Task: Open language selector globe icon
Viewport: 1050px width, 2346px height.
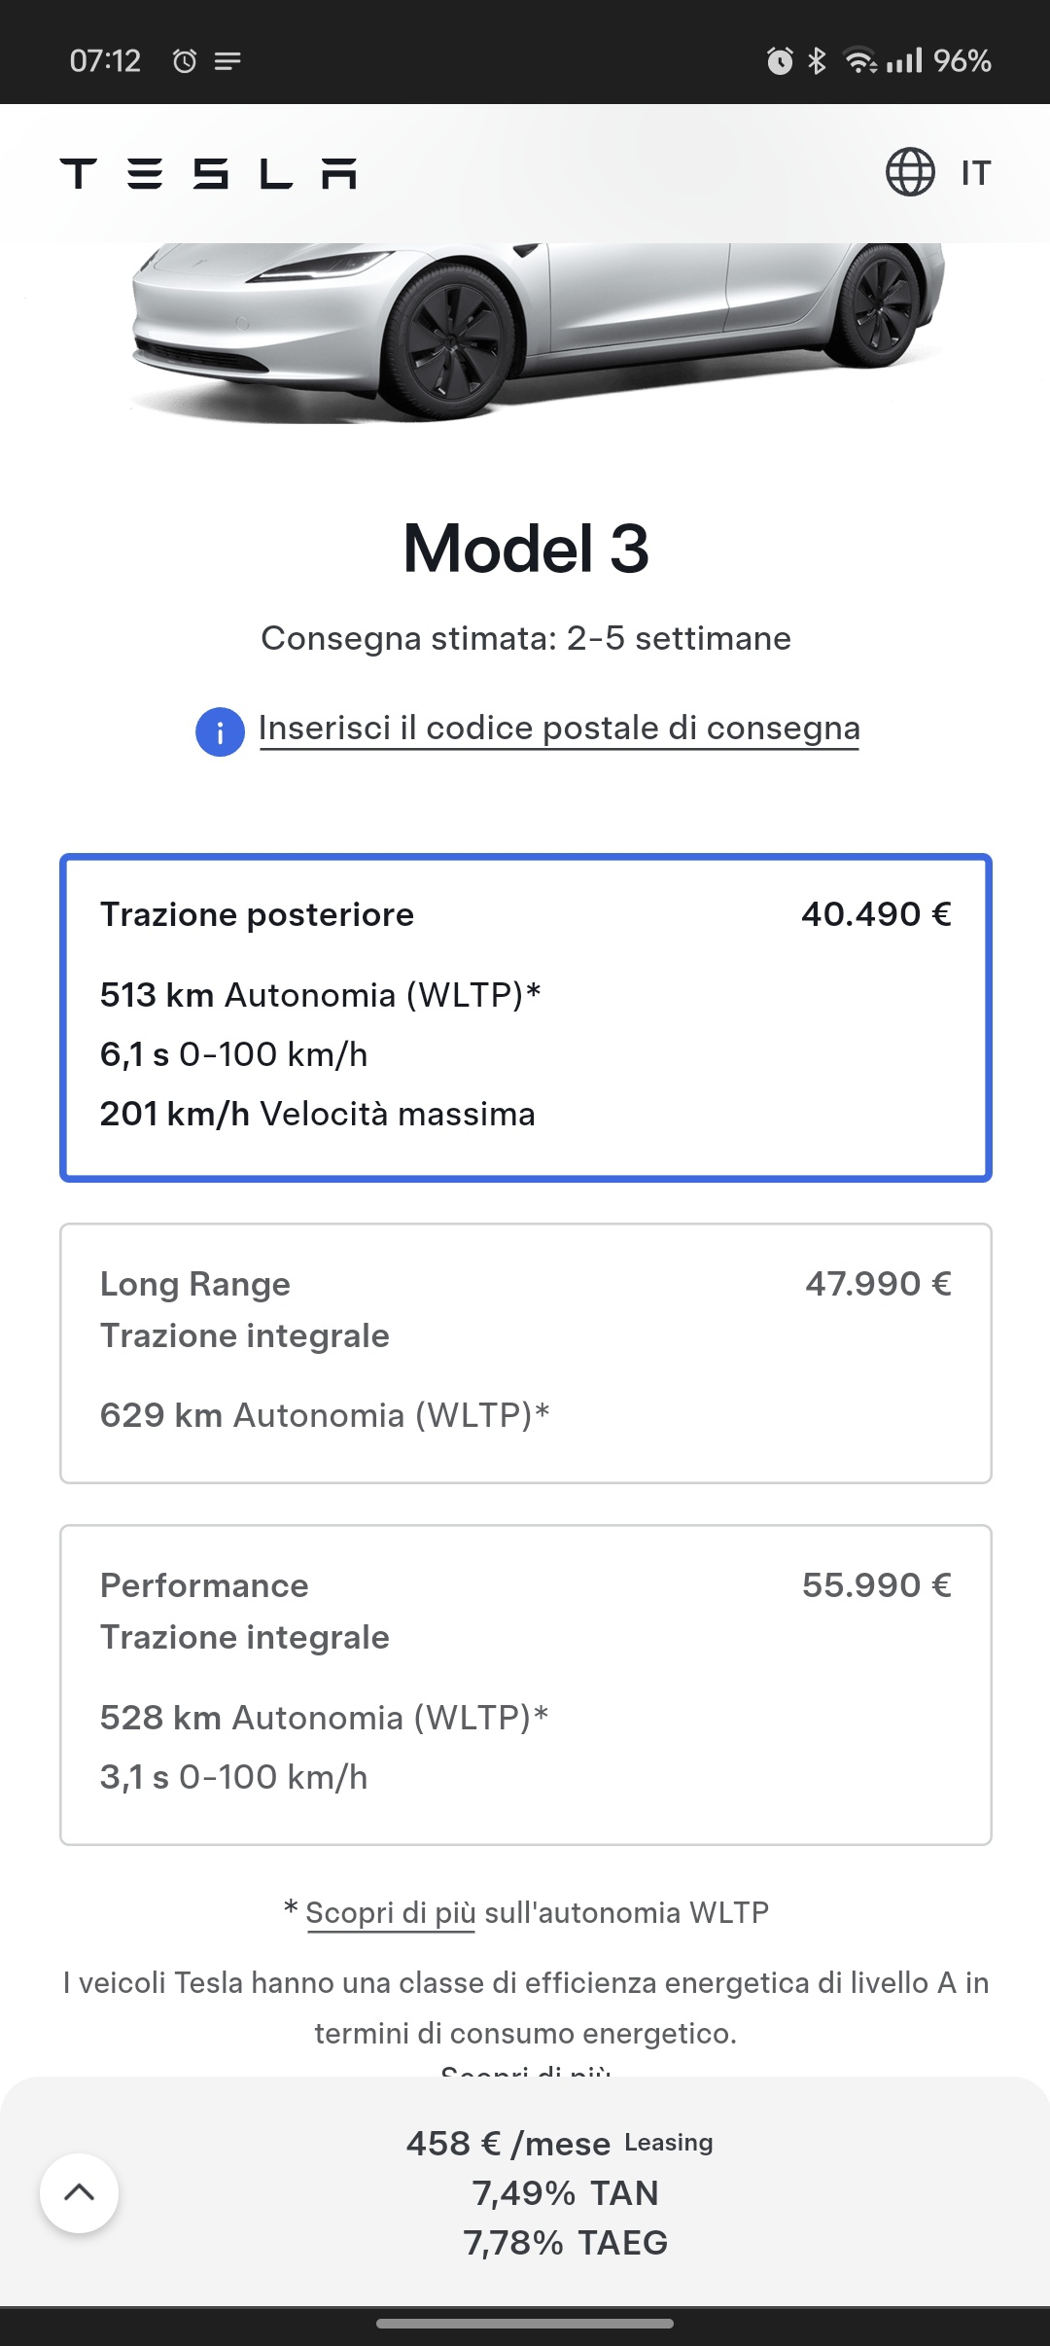Action: (x=910, y=172)
